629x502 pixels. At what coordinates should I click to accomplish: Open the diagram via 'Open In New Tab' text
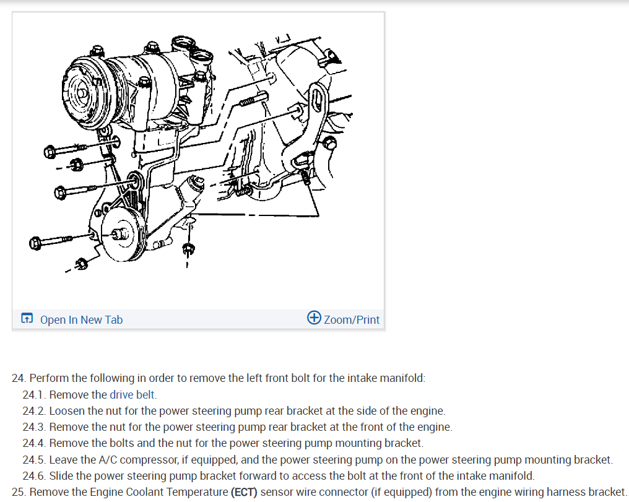click(82, 319)
